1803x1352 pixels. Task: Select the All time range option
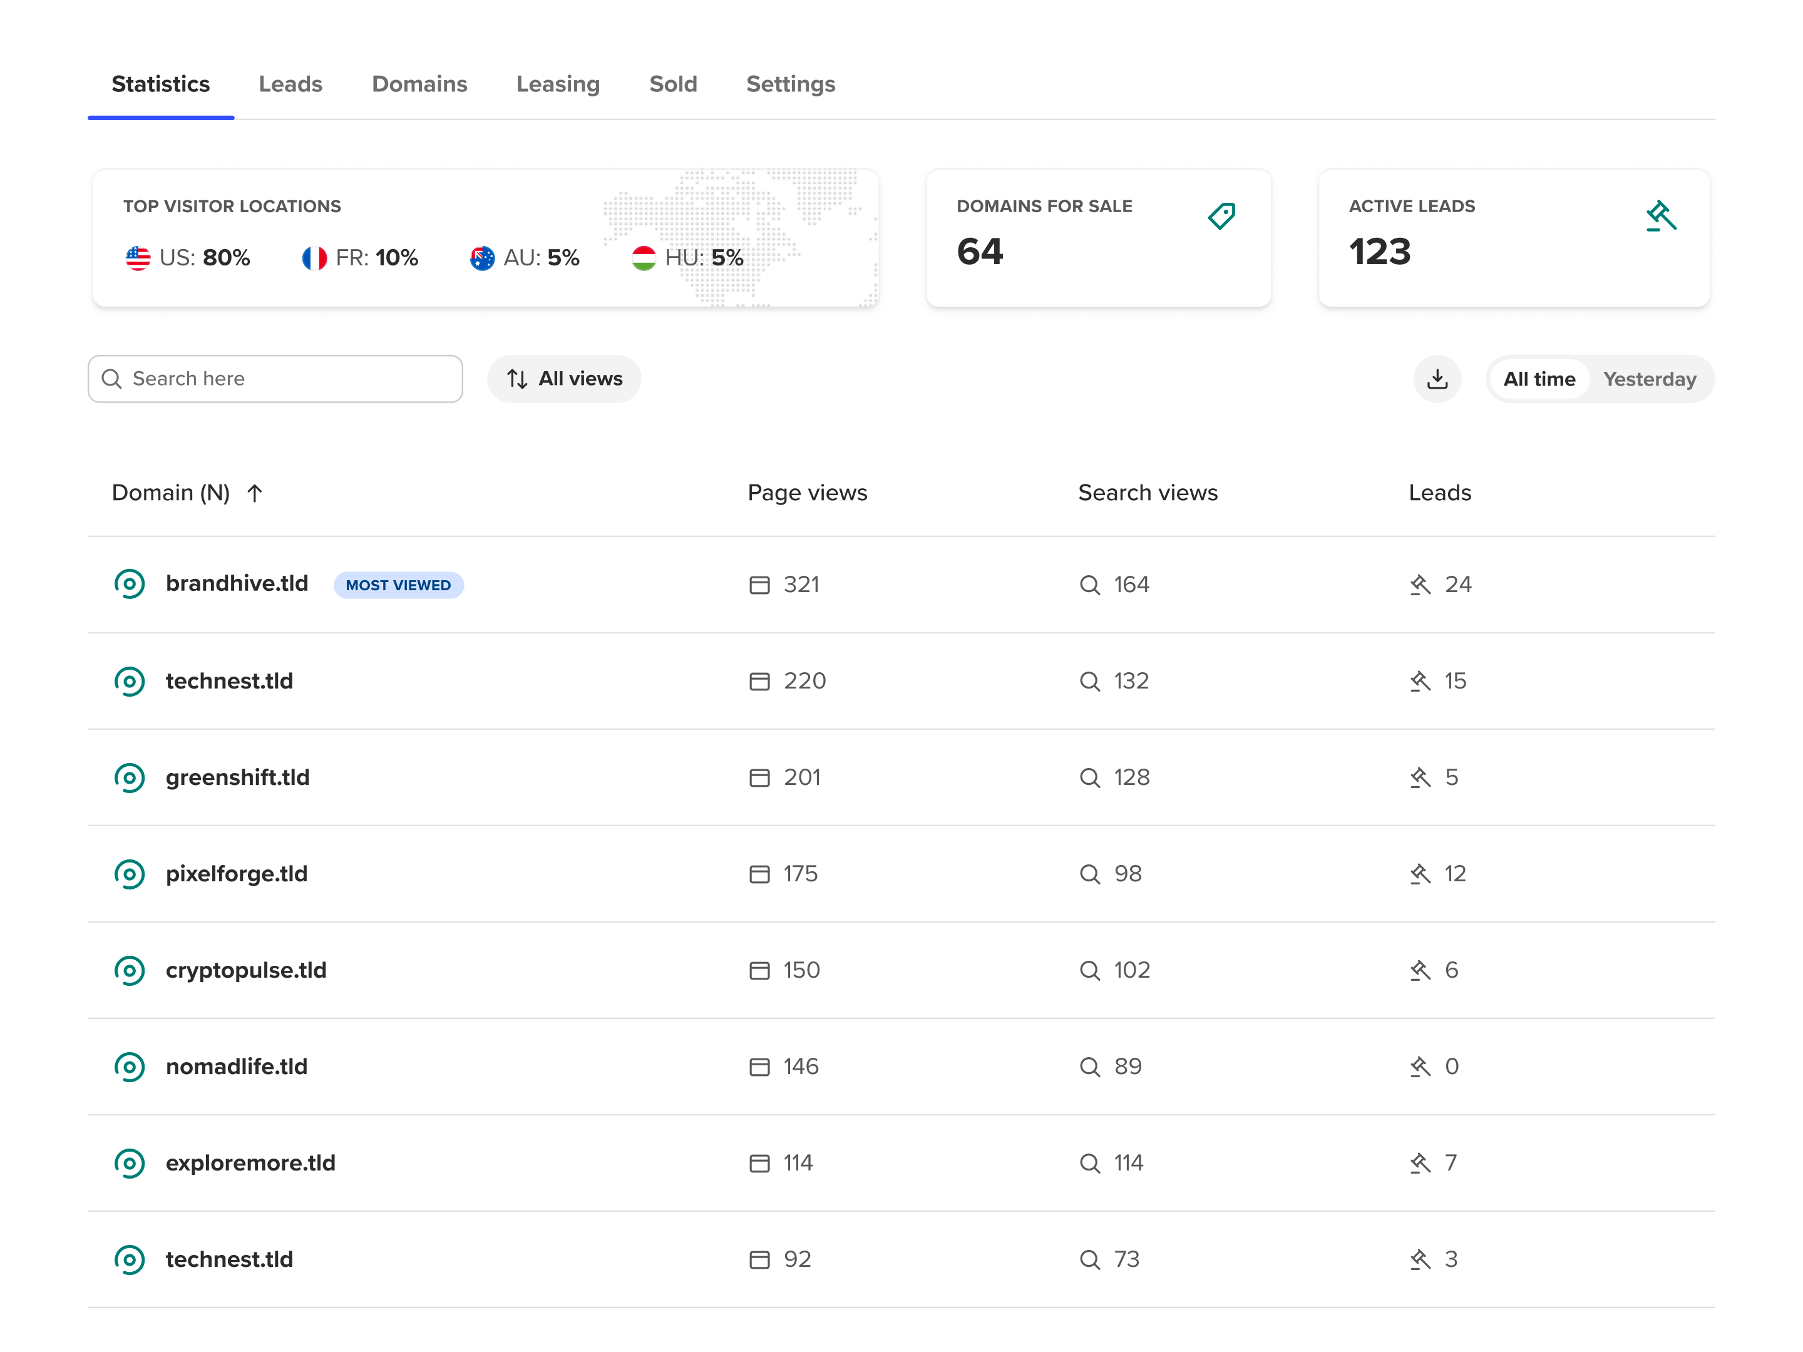pos(1538,379)
